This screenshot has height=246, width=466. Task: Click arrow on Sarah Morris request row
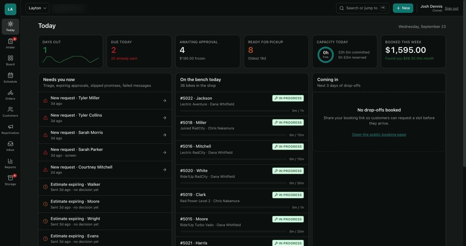coord(165,135)
